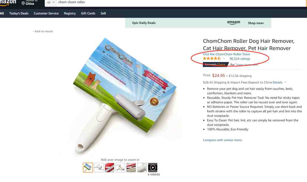Select the red roller third thumbnail
The image size is (307, 182).
pos(109,168)
